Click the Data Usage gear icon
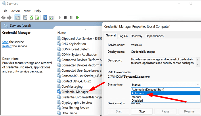201x116 pixels. [x=59, y=113]
